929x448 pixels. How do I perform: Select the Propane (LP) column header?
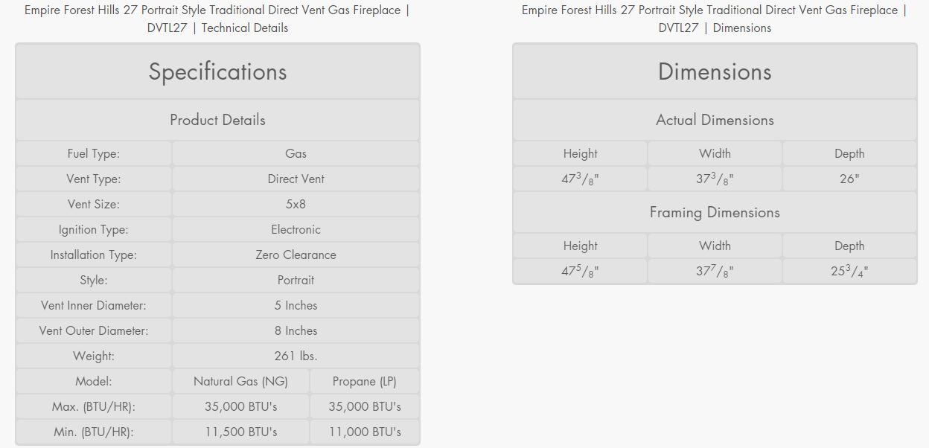[x=365, y=381]
